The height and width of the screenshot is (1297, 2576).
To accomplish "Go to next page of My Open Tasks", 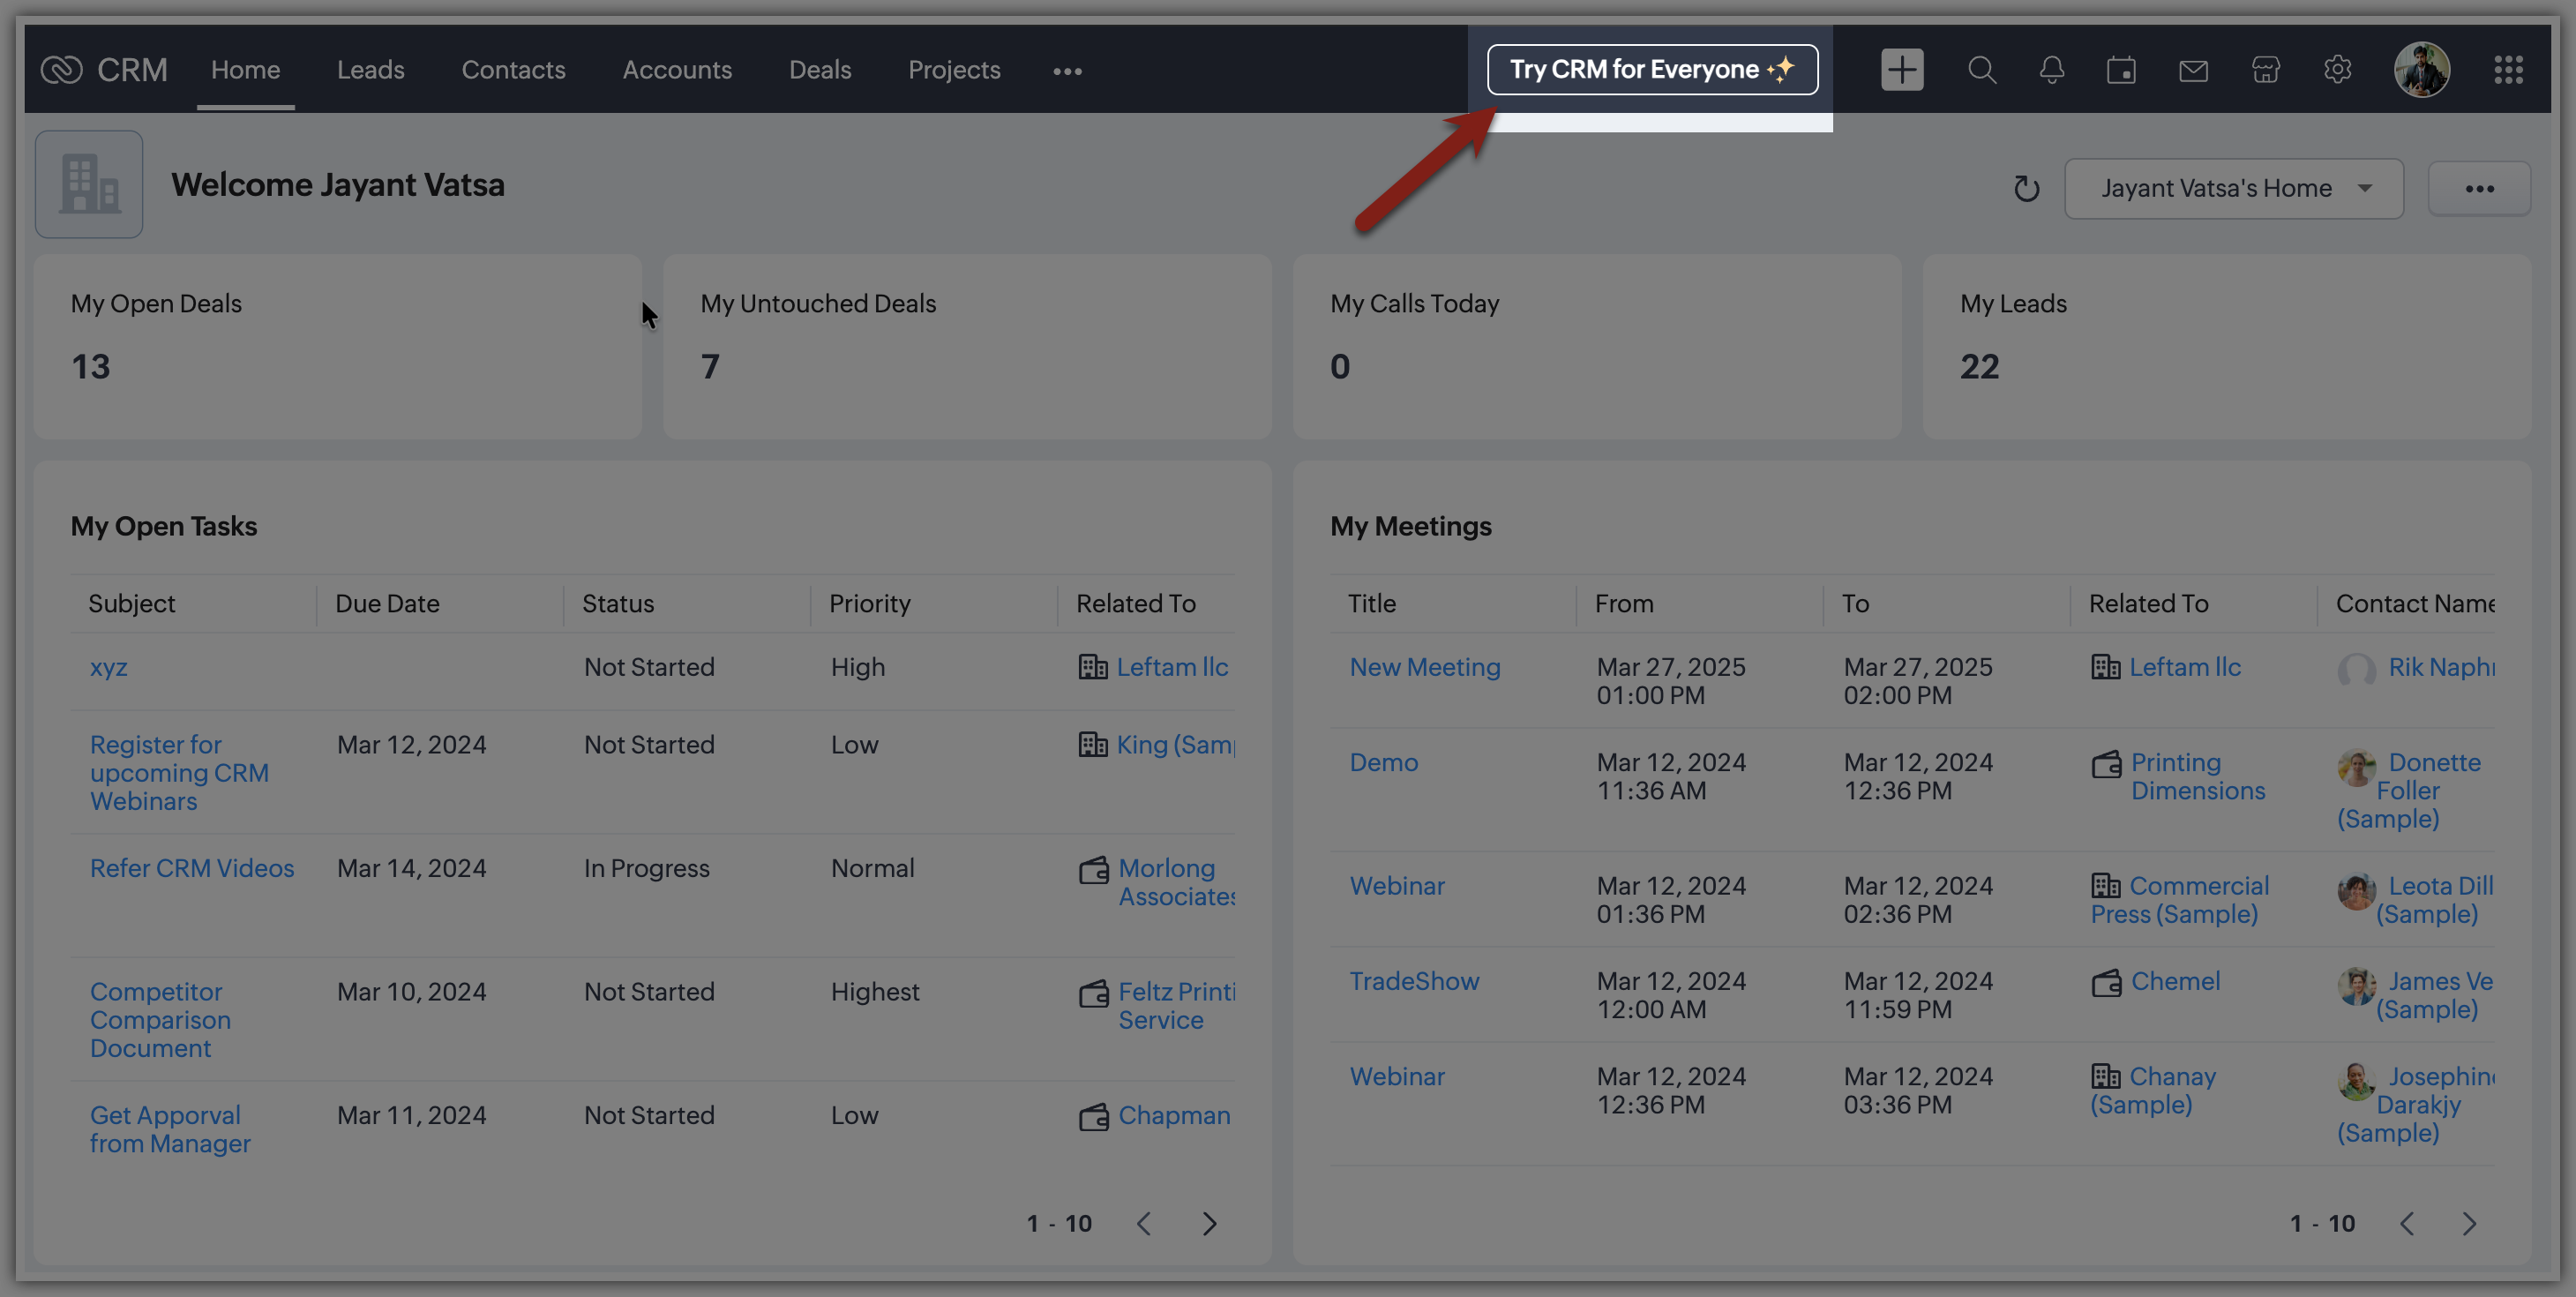I will [1209, 1223].
